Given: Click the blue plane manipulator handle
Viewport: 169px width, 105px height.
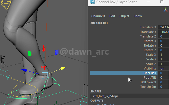Looking at the screenshot, I should pyautogui.click(x=57, y=52).
